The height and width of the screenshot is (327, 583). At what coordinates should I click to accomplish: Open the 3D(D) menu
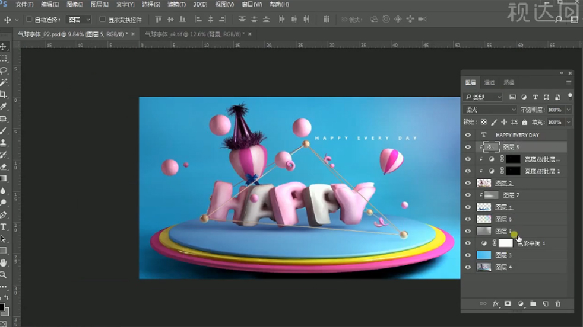pyautogui.click(x=200, y=5)
